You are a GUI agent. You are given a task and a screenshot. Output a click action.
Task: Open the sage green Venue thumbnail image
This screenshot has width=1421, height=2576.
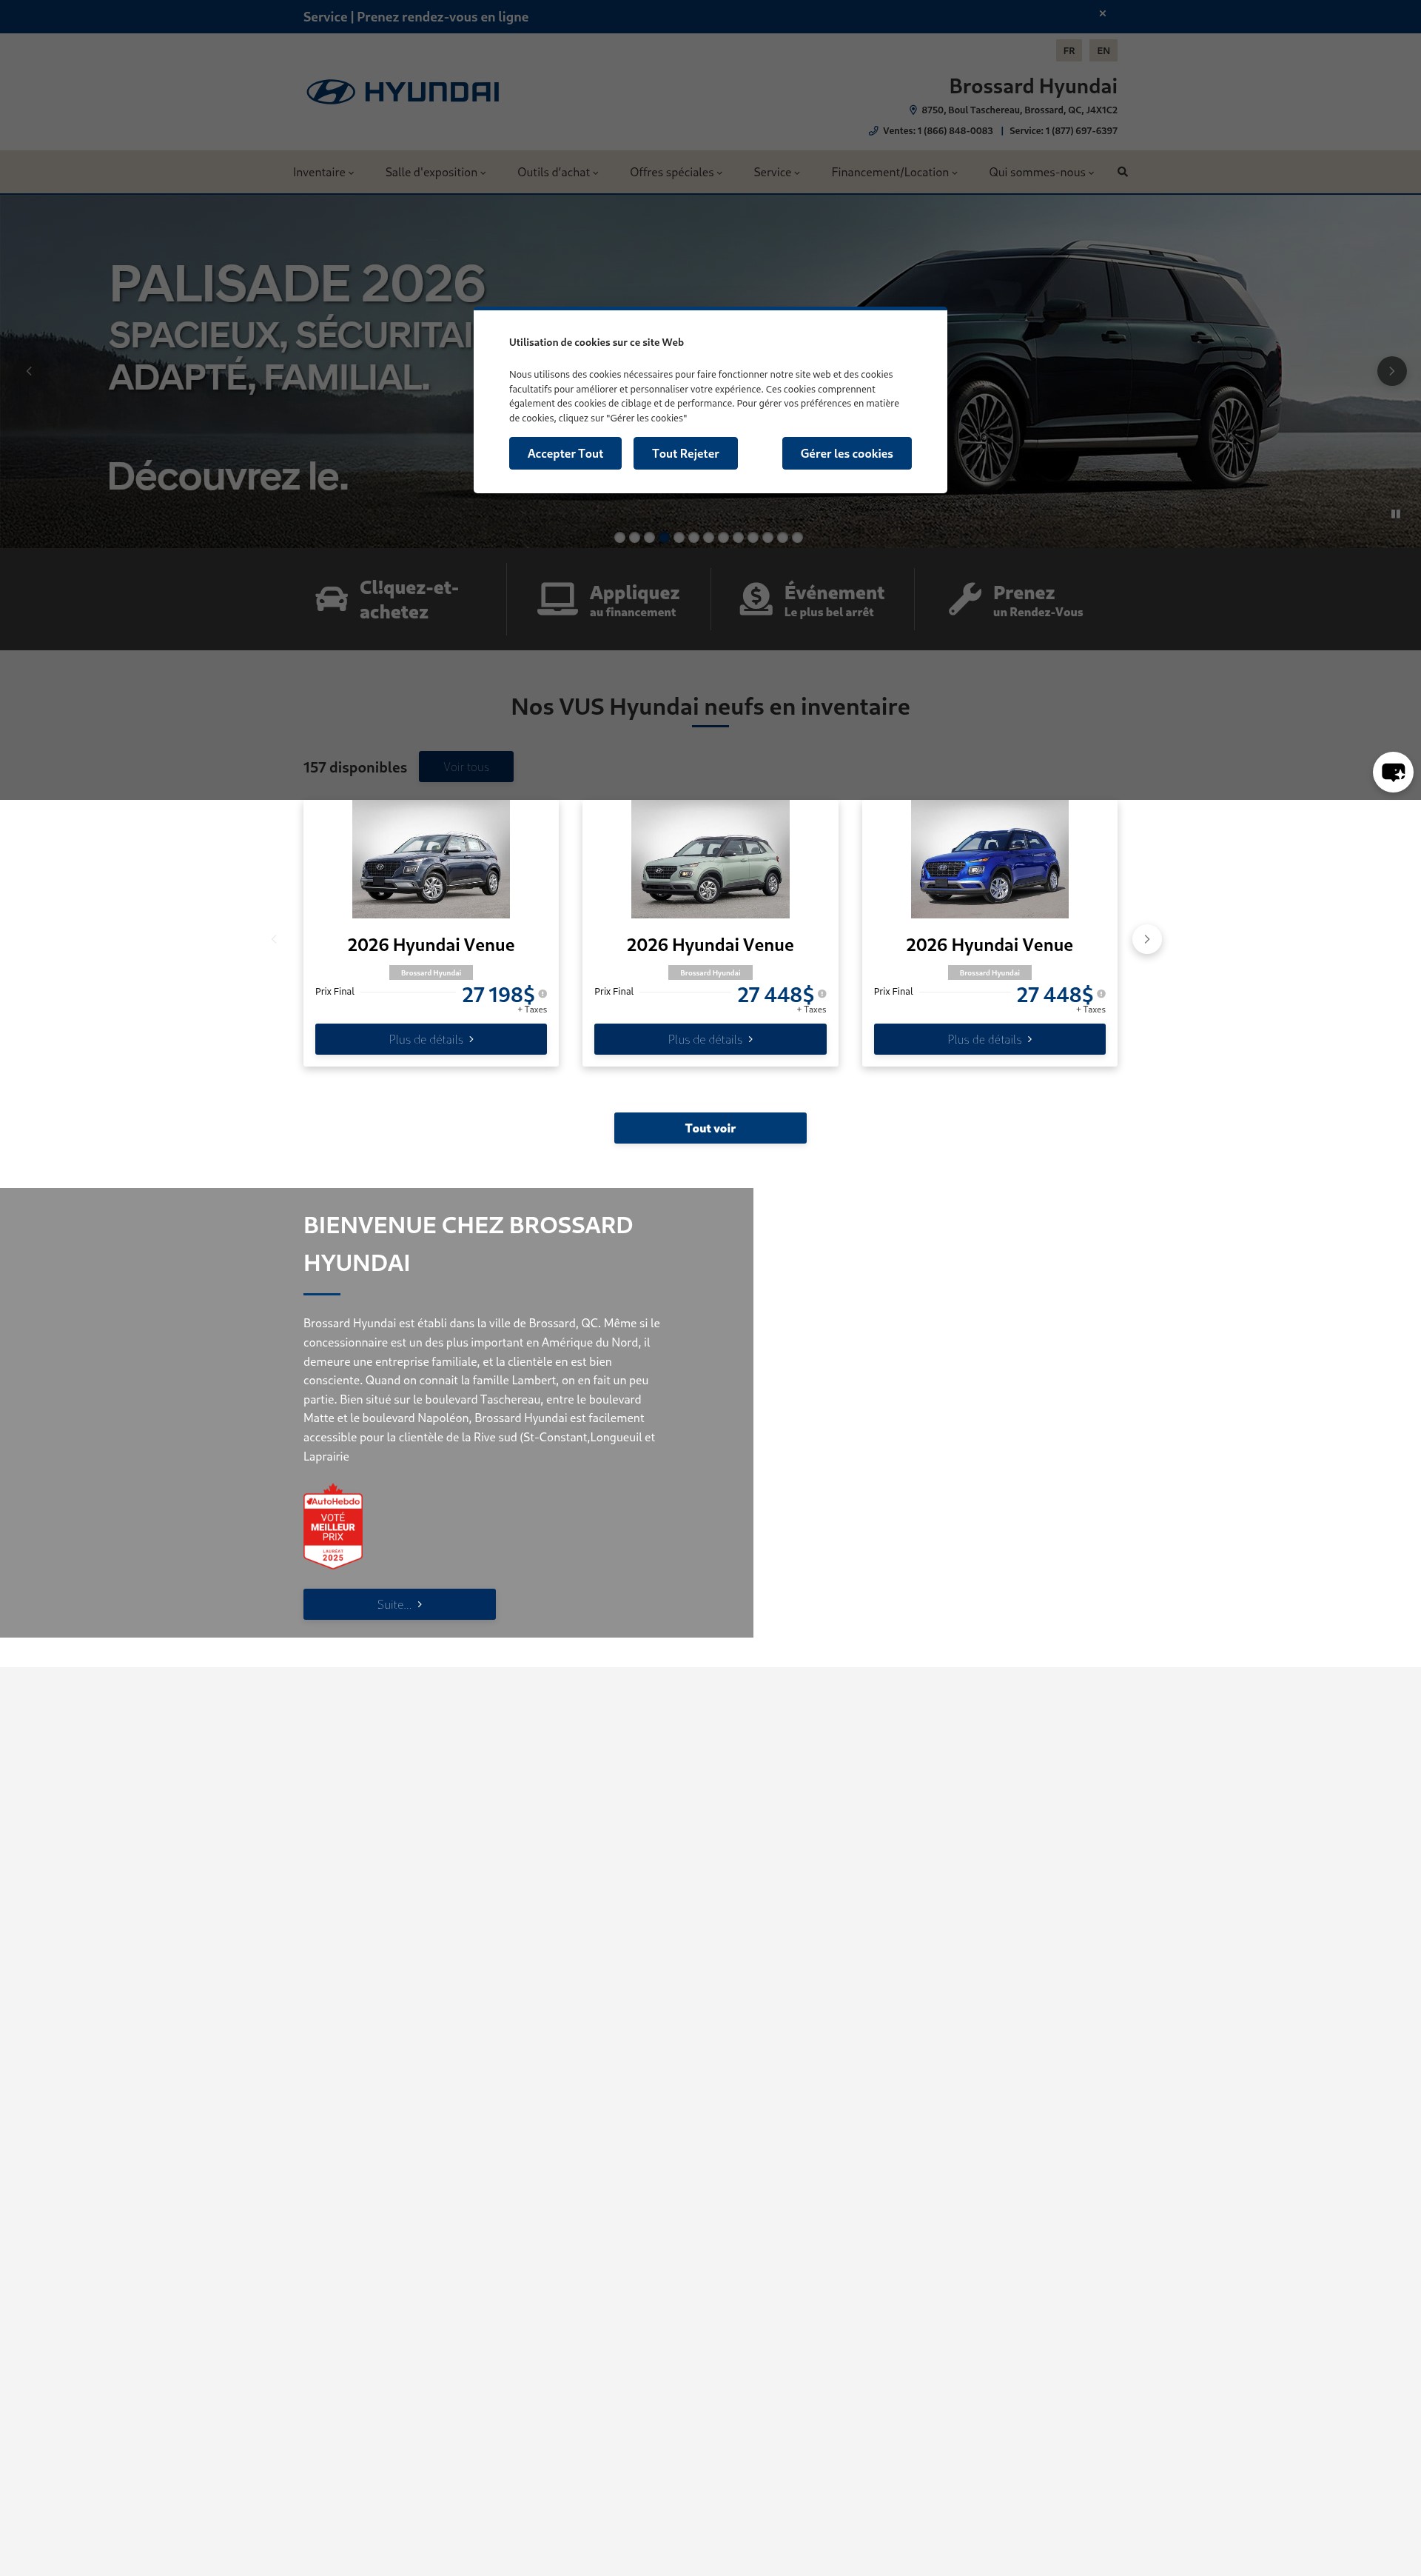(710, 859)
